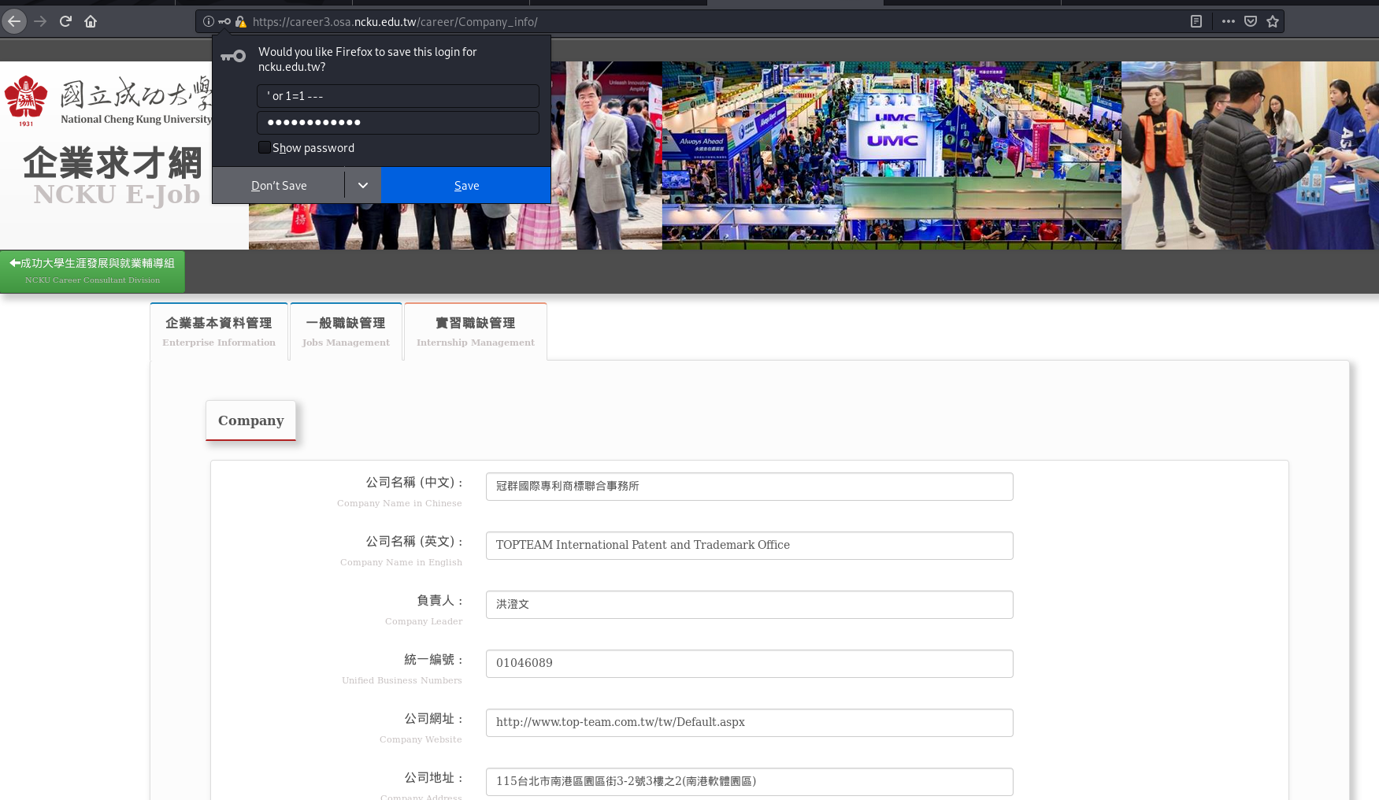Open site information icon in address bar

209,21
